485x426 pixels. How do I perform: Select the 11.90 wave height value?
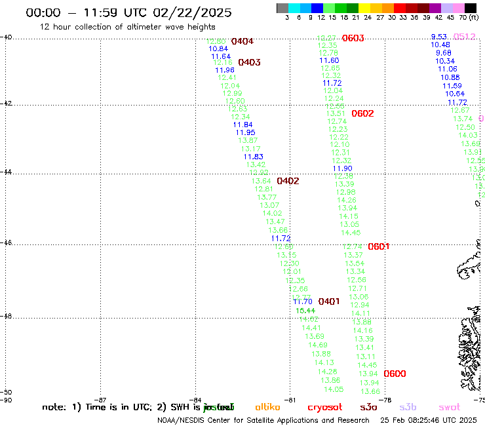342,168
